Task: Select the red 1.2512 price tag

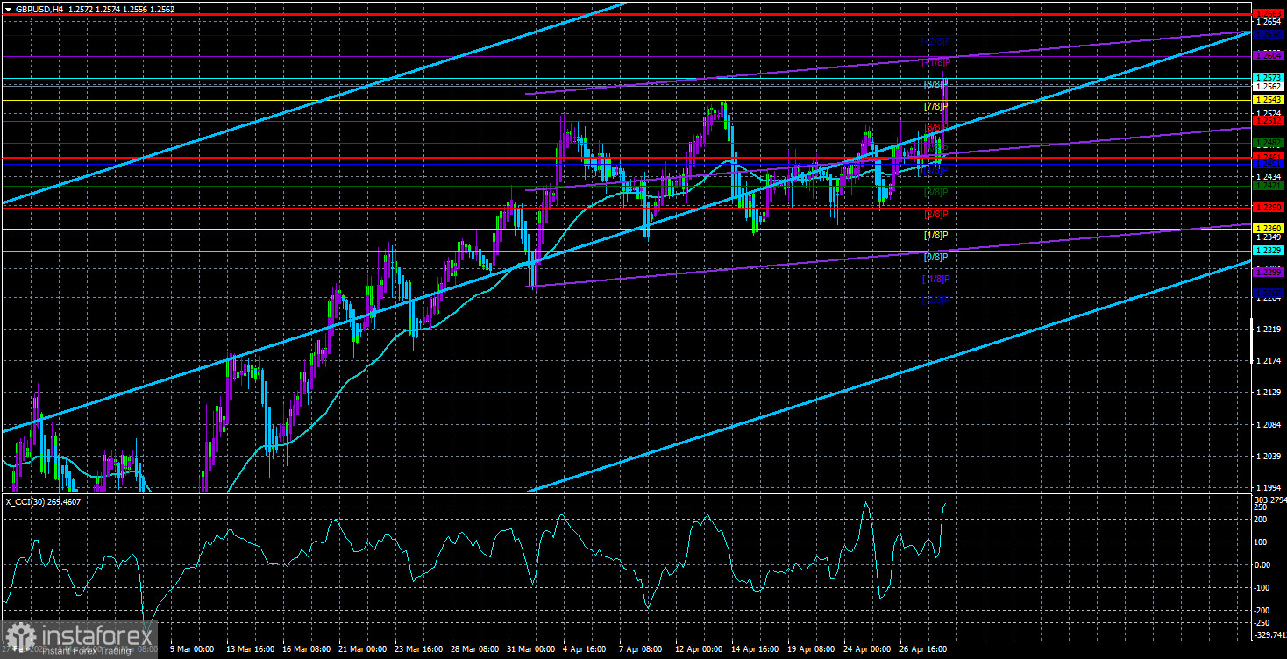Action: coord(1268,121)
